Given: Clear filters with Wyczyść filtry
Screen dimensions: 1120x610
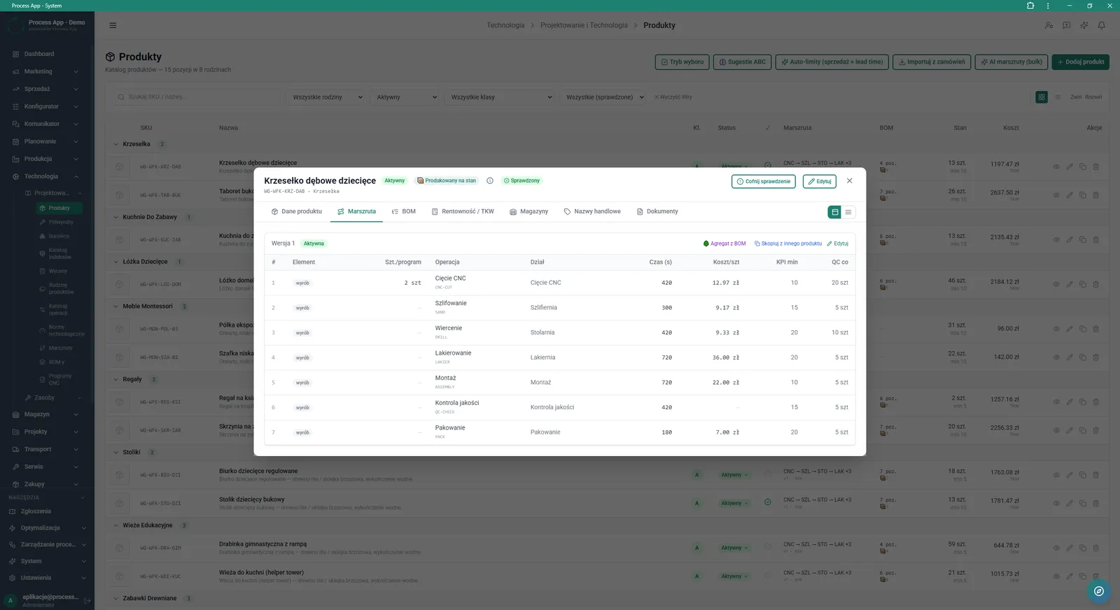Looking at the screenshot, I should pos(673,97).
